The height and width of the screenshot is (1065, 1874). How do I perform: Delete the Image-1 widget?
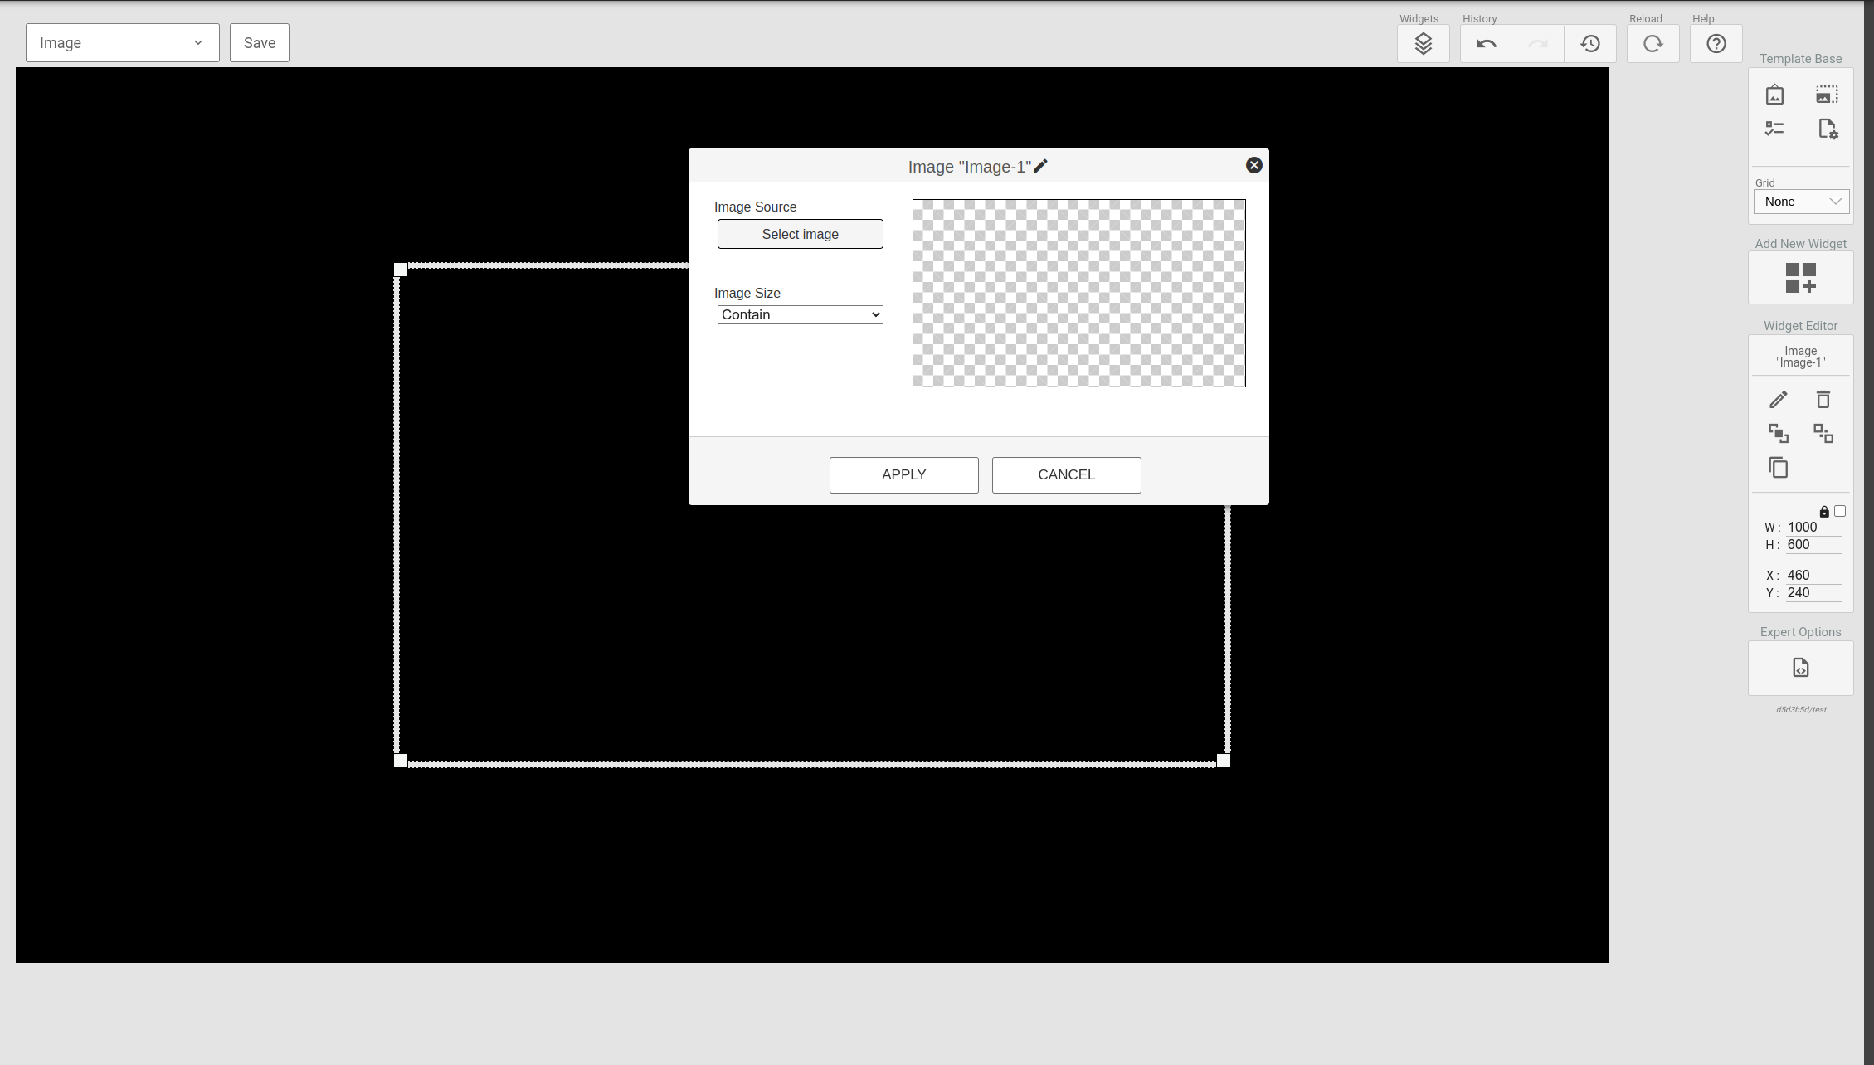point(1823,400)
